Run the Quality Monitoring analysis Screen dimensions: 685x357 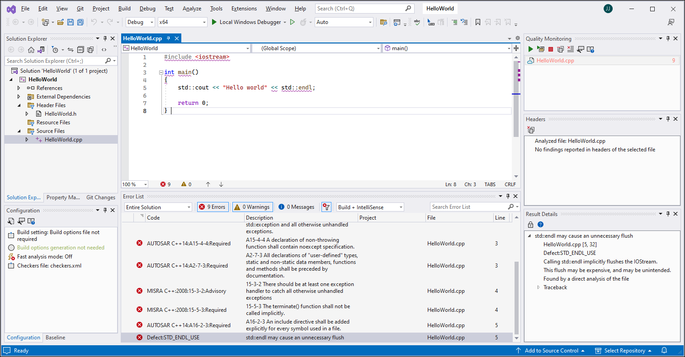530,49
